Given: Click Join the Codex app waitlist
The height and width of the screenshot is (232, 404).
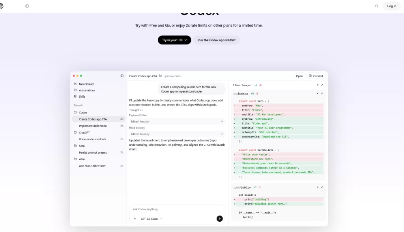Looking at the screenshot, I should [x=217, y=40].
